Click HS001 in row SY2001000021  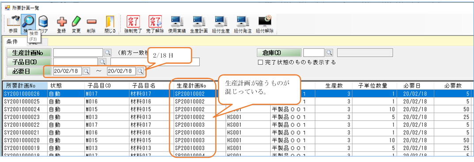pos(234,133)
